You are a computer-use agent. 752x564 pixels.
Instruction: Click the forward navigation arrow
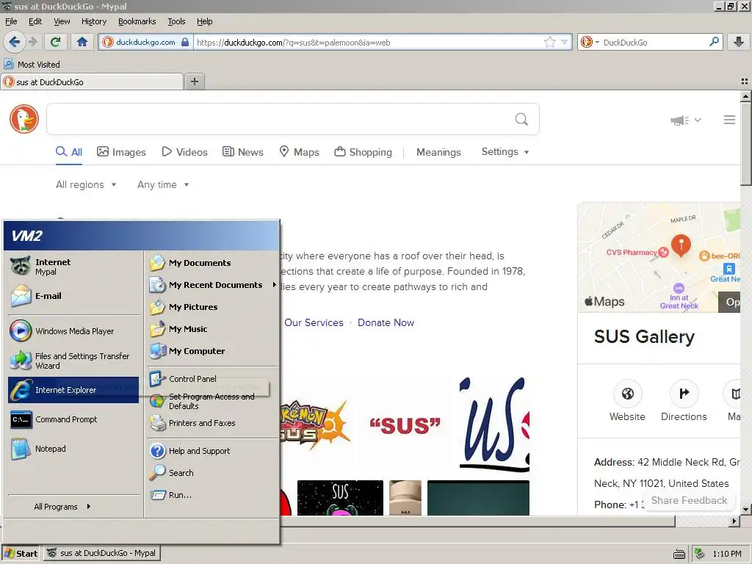(32, 42)
